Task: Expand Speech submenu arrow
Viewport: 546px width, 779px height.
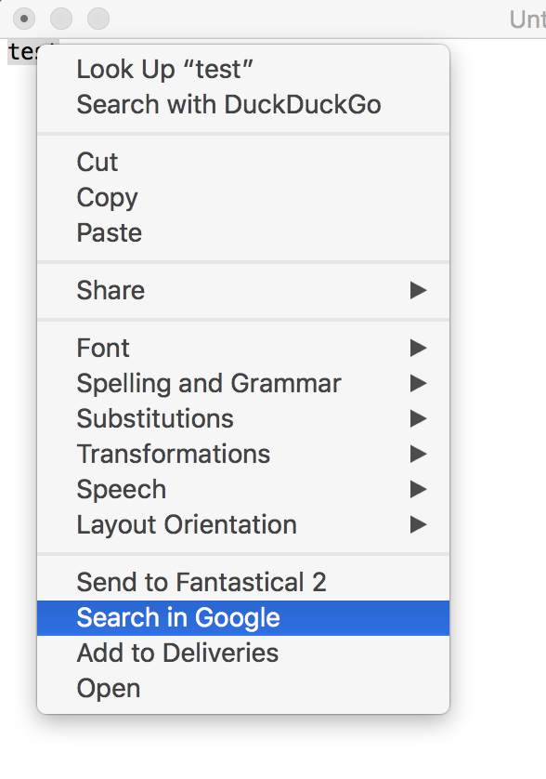Action: click(x=418, y=489)
